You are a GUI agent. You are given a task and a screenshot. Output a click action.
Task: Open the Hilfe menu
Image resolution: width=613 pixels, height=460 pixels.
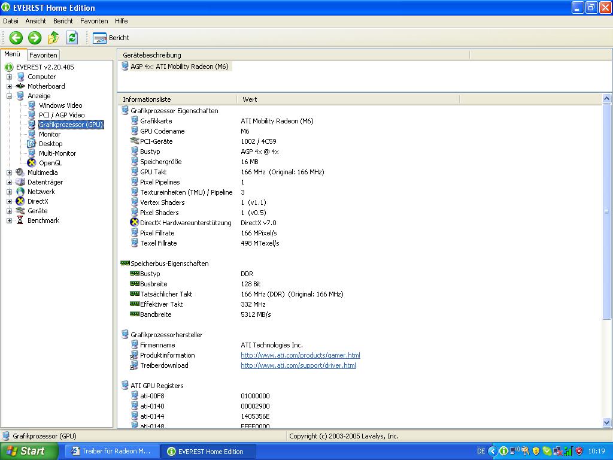[x=121, y=21]
